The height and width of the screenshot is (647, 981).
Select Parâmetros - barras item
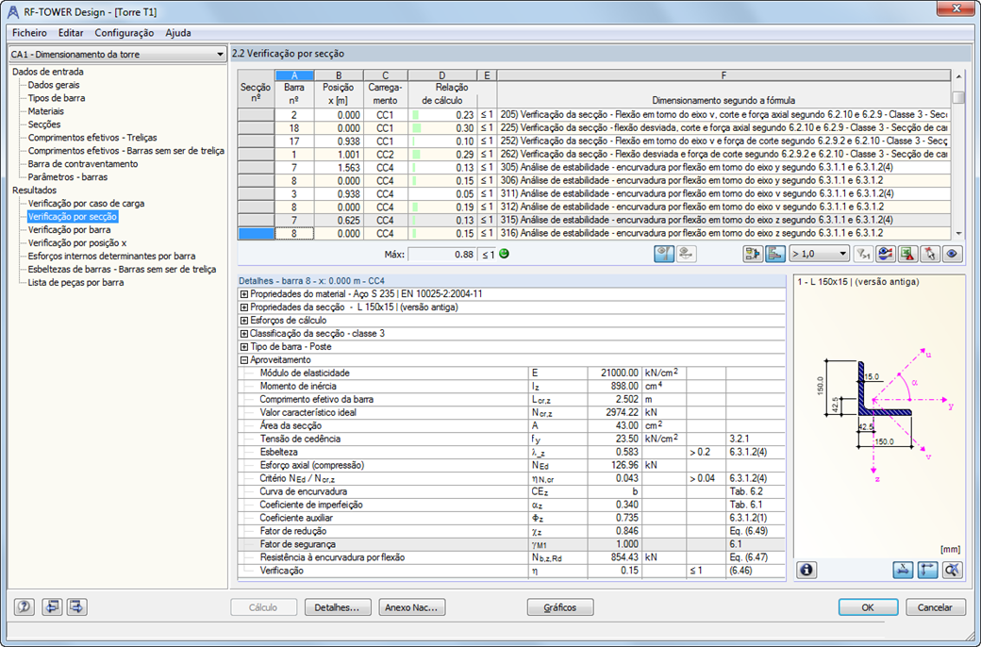[68, 176]
